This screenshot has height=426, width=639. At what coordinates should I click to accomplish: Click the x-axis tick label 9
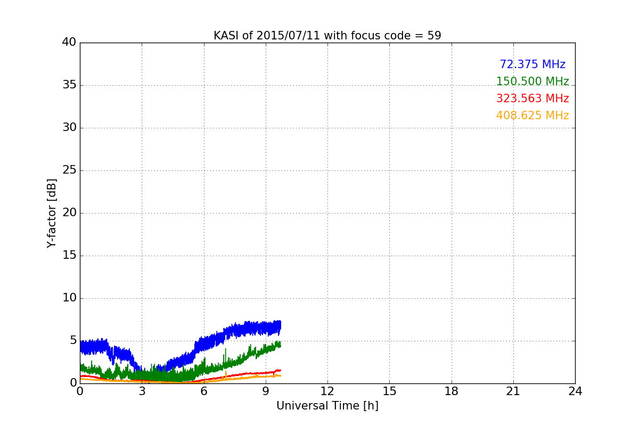(x=266, y=391)
